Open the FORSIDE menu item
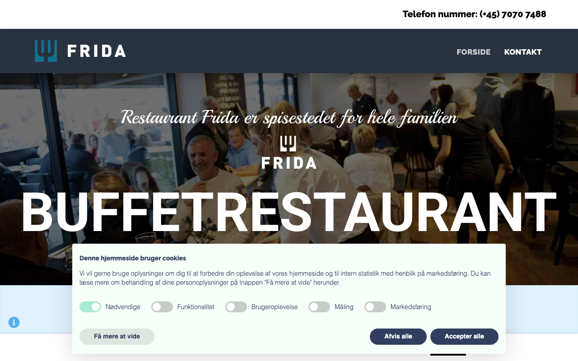Screen dimensions: 578x361 click(473, 52)
